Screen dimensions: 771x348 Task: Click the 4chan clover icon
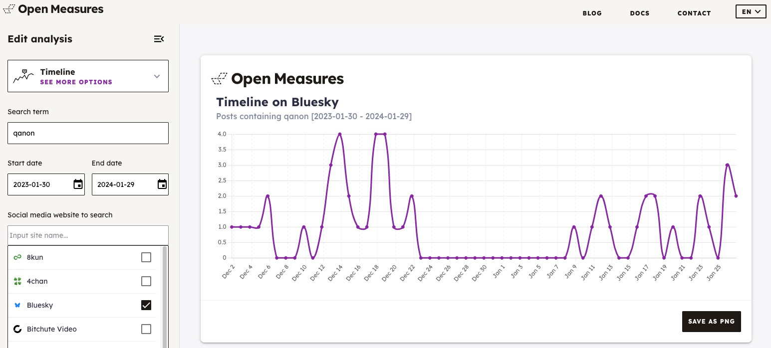(17, 281)
